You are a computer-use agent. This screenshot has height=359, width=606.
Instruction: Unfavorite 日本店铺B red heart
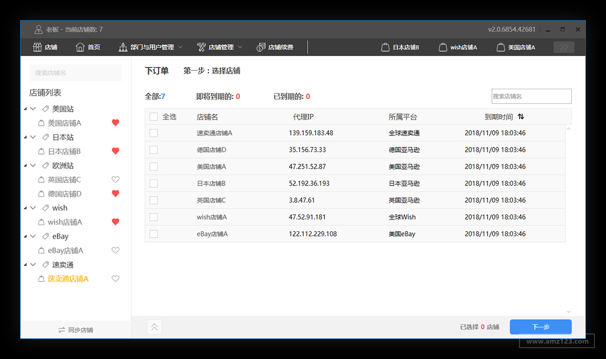116,151
